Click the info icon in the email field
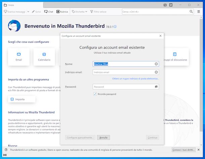Viewport: 205px width, 159px height. pos(156,72)
